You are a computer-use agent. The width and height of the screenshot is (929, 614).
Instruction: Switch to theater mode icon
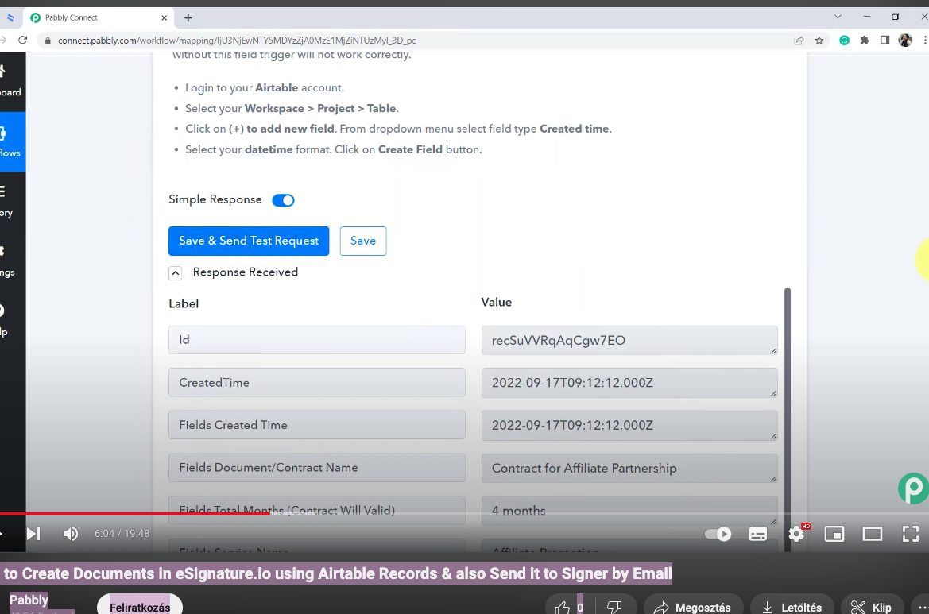pyautogui.click(x=872, y=534)
